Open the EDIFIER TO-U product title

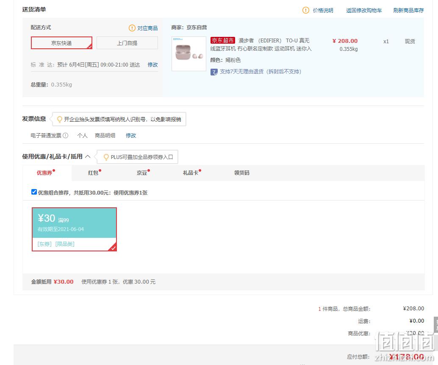[x=261, y=45]
